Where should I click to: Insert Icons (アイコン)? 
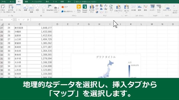[x=43, y=9]
